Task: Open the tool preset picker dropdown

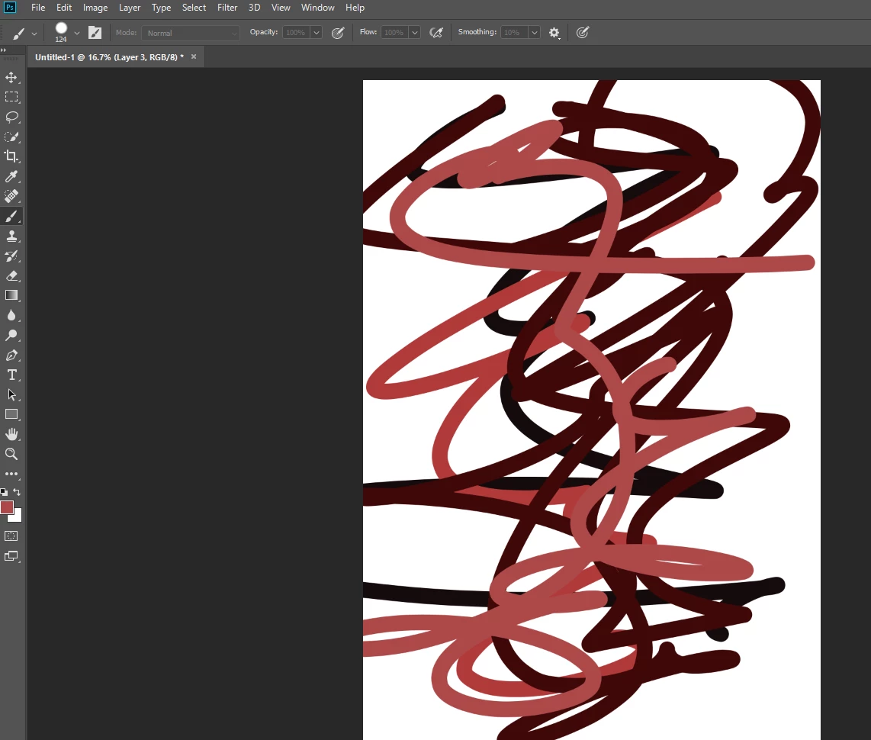Action: pyautogui.click(x=34, y=34)
